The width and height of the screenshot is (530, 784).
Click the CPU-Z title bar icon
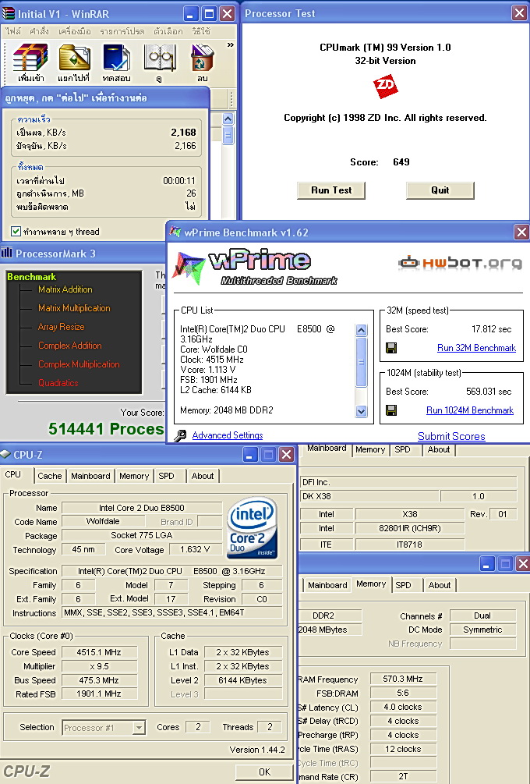click(x=5, y=455)
